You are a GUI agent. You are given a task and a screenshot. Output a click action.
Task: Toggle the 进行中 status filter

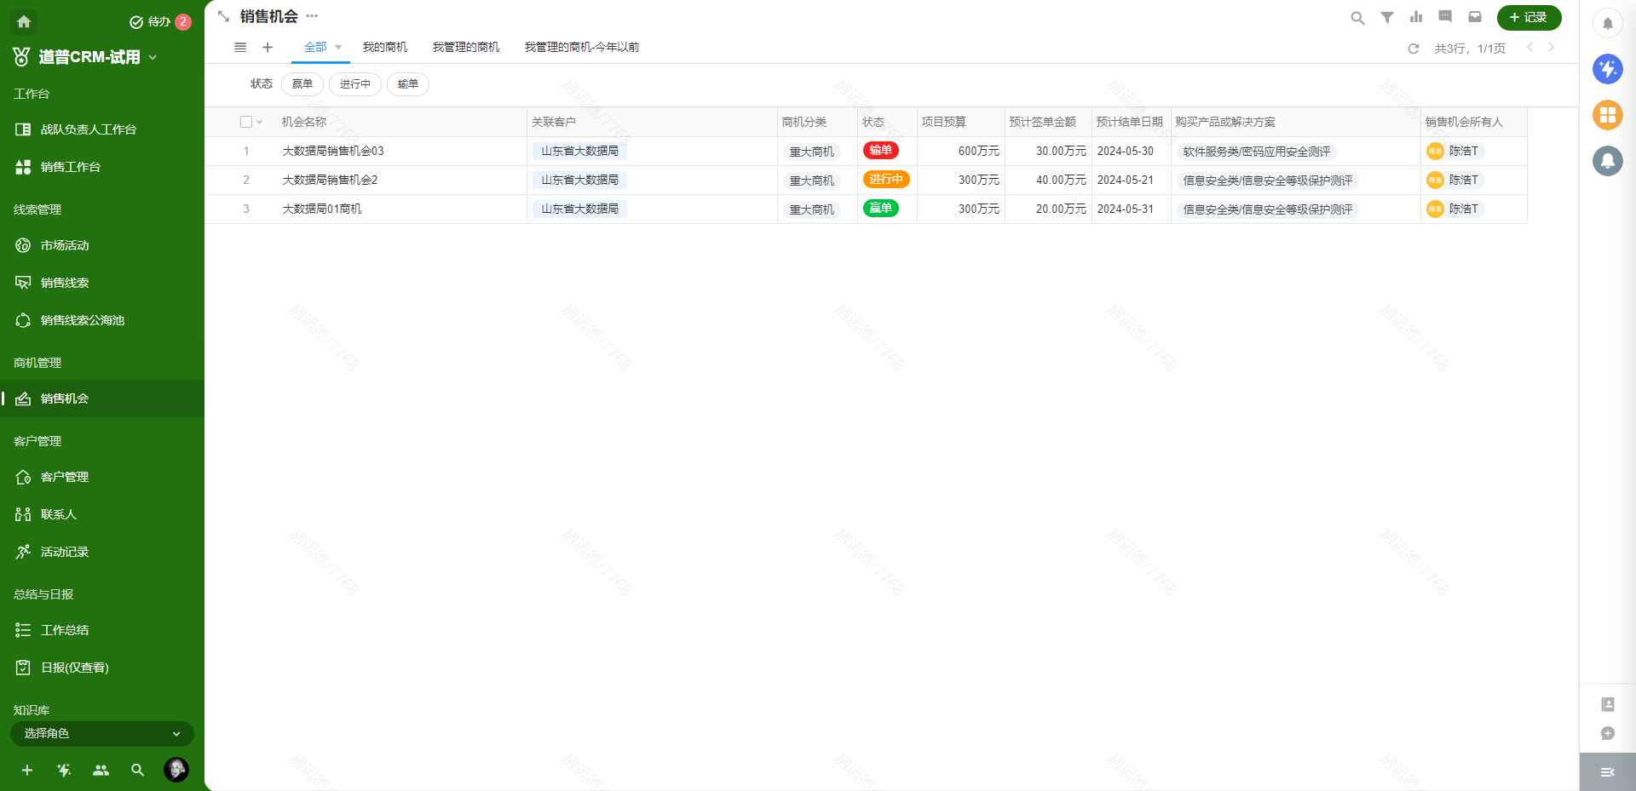coord(354,83)
